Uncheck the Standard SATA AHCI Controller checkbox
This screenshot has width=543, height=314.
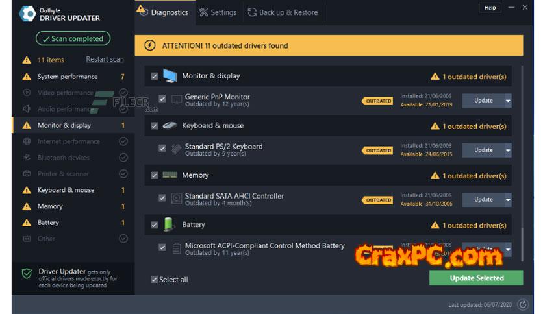(x=162, y=198)
